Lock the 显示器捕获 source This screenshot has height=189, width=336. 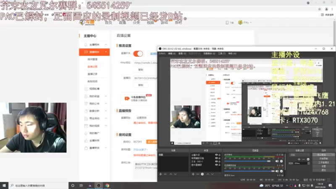[x=219, y=165]
